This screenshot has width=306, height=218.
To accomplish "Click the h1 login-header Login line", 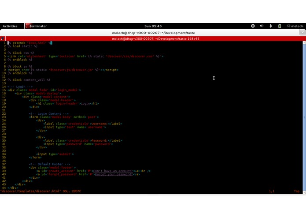I will coord(67,103).
